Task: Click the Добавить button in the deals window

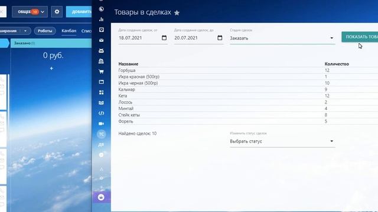Action: pos(79,12)
